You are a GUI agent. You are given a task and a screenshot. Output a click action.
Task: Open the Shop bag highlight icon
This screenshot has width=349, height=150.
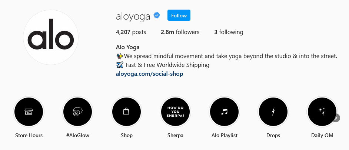pyautogui.click(x=126, y=112)
